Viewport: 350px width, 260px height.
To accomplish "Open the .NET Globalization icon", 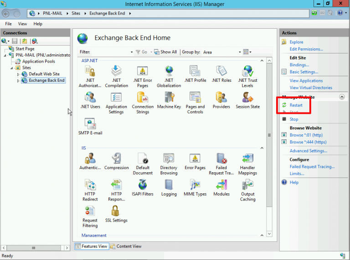I will click(169, 76).
